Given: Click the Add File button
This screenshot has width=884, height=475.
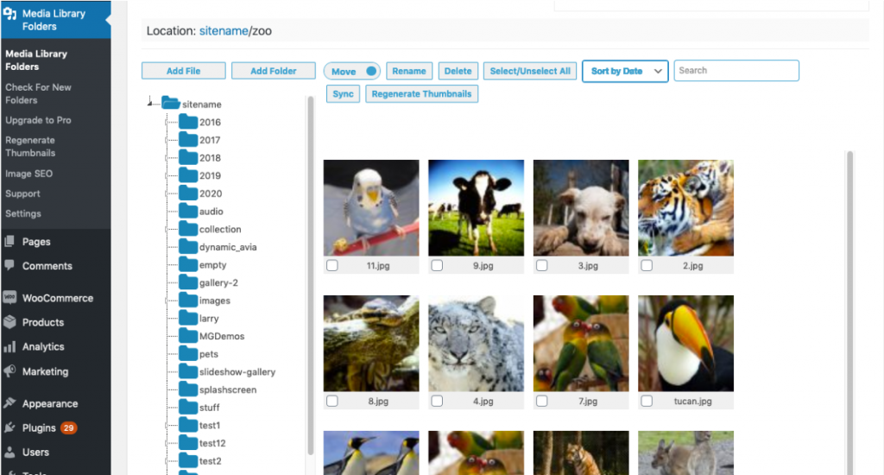Looking at the screenshot, I should [183, 71].
